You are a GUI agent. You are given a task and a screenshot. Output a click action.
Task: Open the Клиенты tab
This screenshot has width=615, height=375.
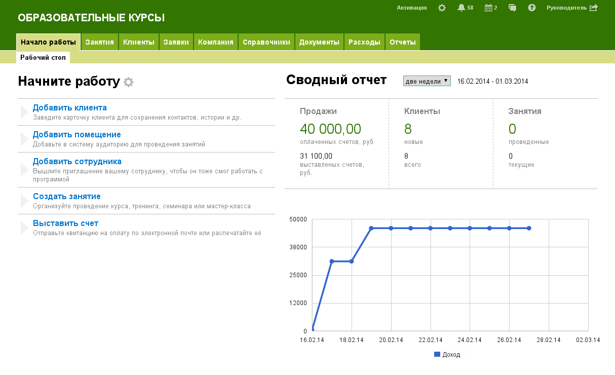[x=139, y=42]
